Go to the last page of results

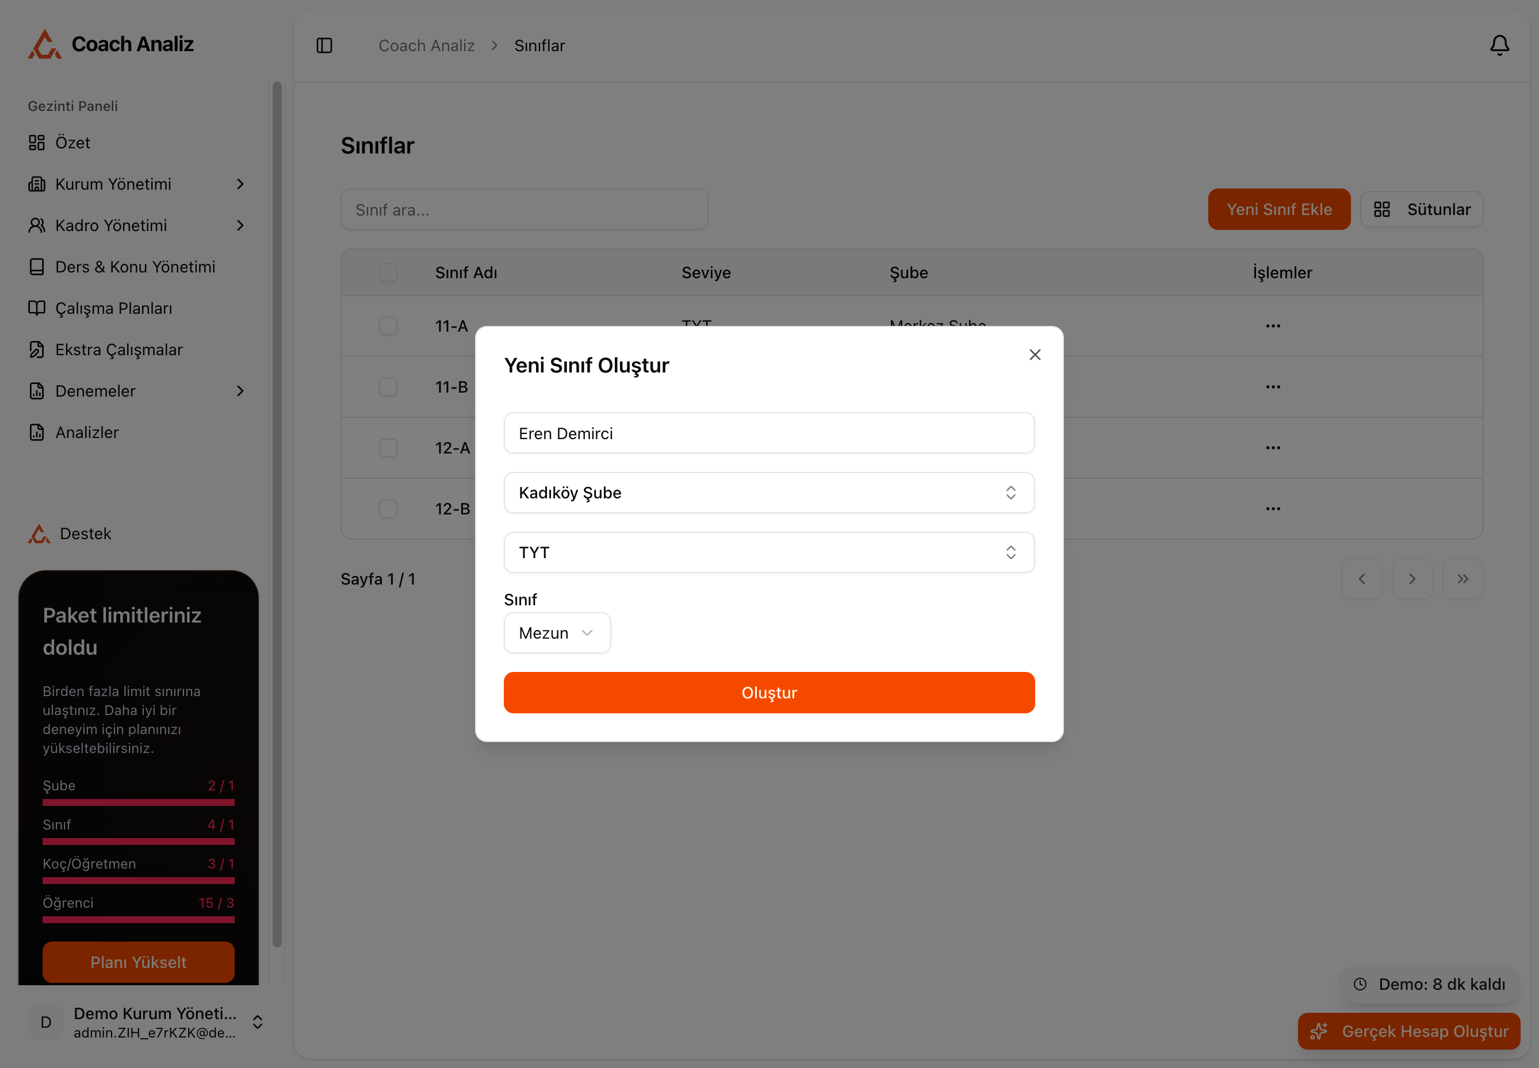click(x=1463, y=579)
